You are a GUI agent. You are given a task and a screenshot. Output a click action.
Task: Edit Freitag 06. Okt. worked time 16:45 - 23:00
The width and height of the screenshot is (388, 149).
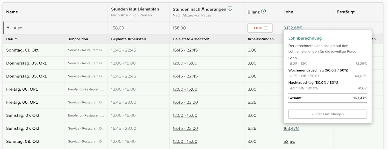185,102
